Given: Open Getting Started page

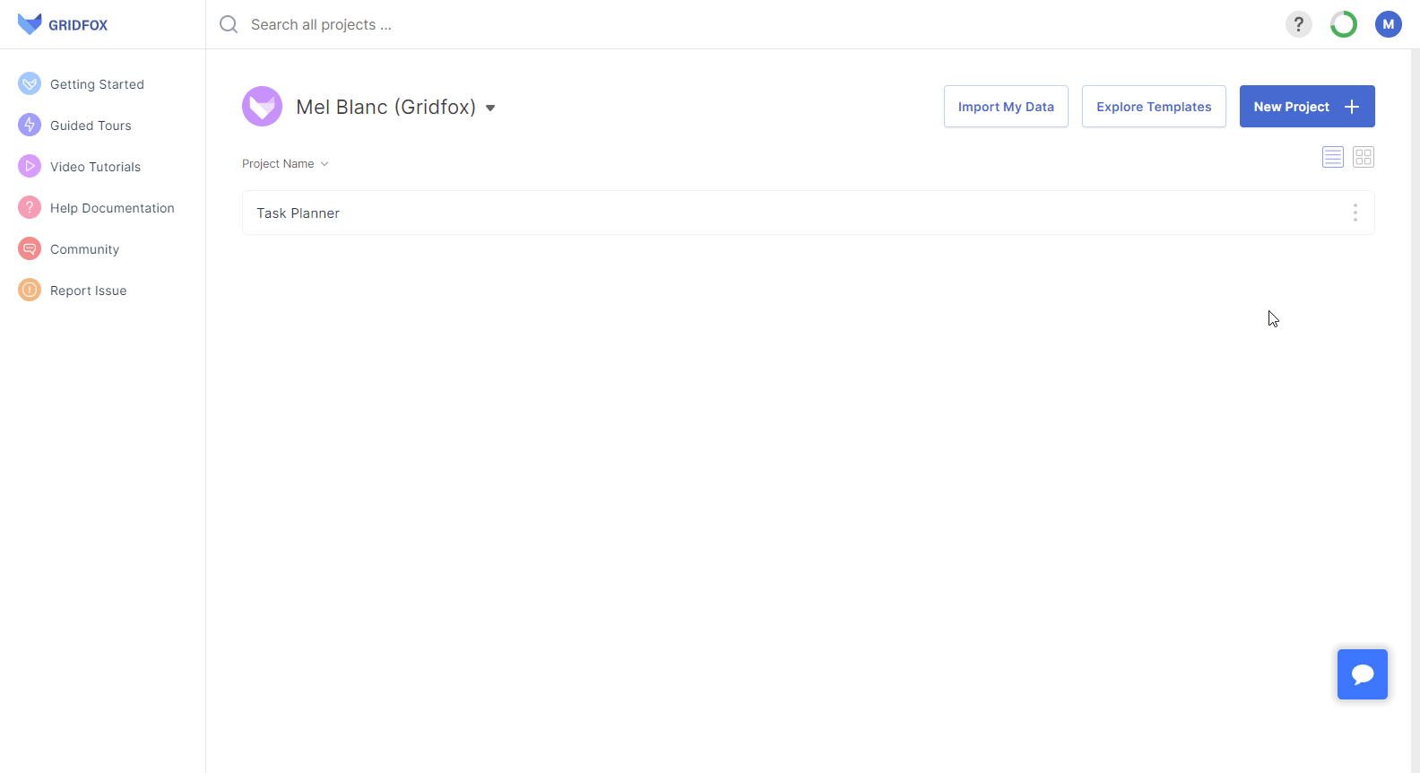Looking at the screenshot, I should [x=97, y=84].
